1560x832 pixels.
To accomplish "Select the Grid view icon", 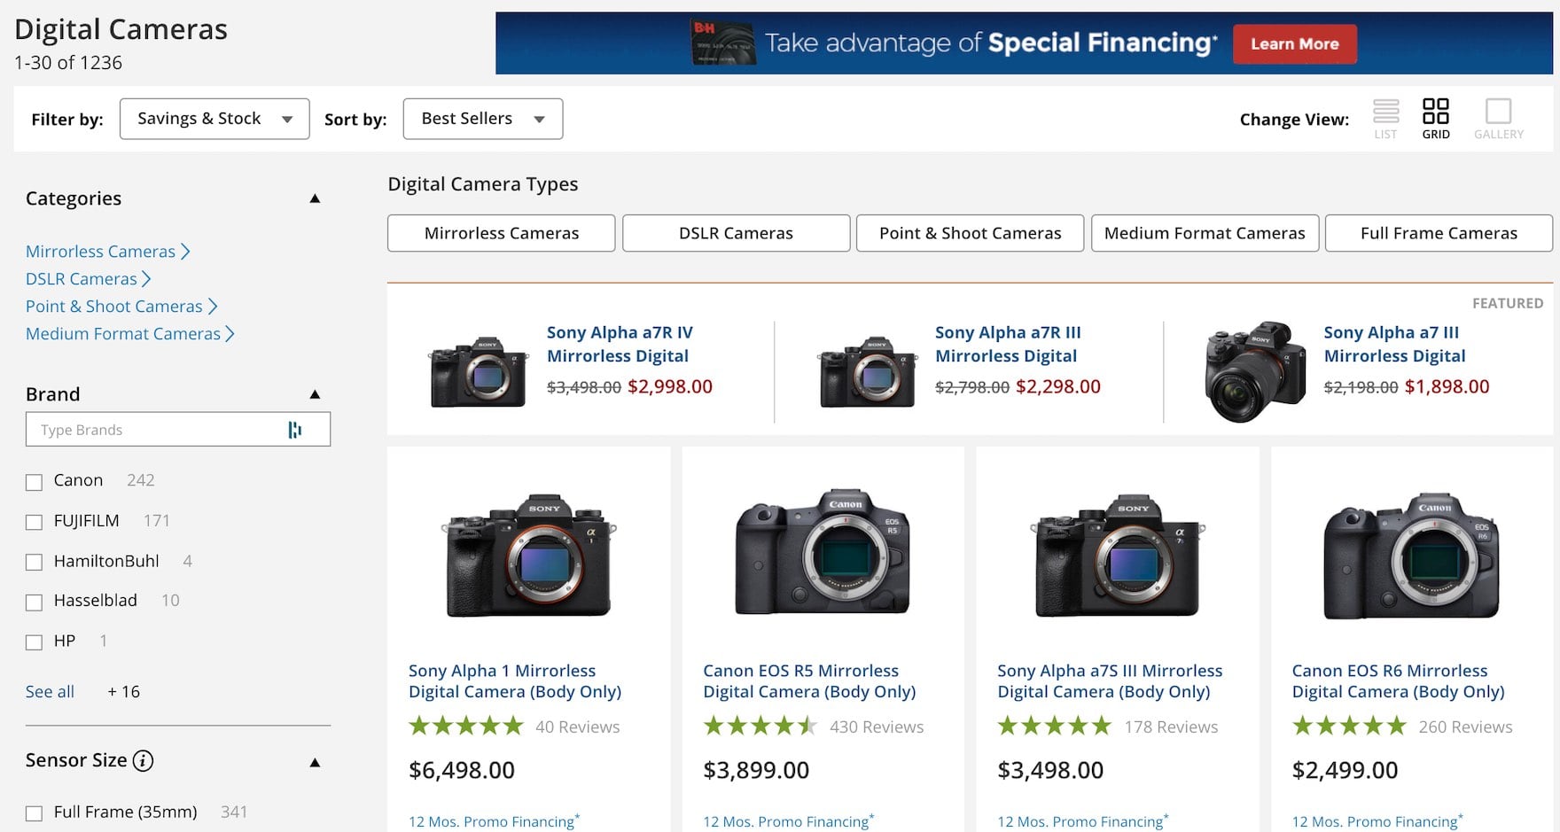I will click(x=1435, y=113).
